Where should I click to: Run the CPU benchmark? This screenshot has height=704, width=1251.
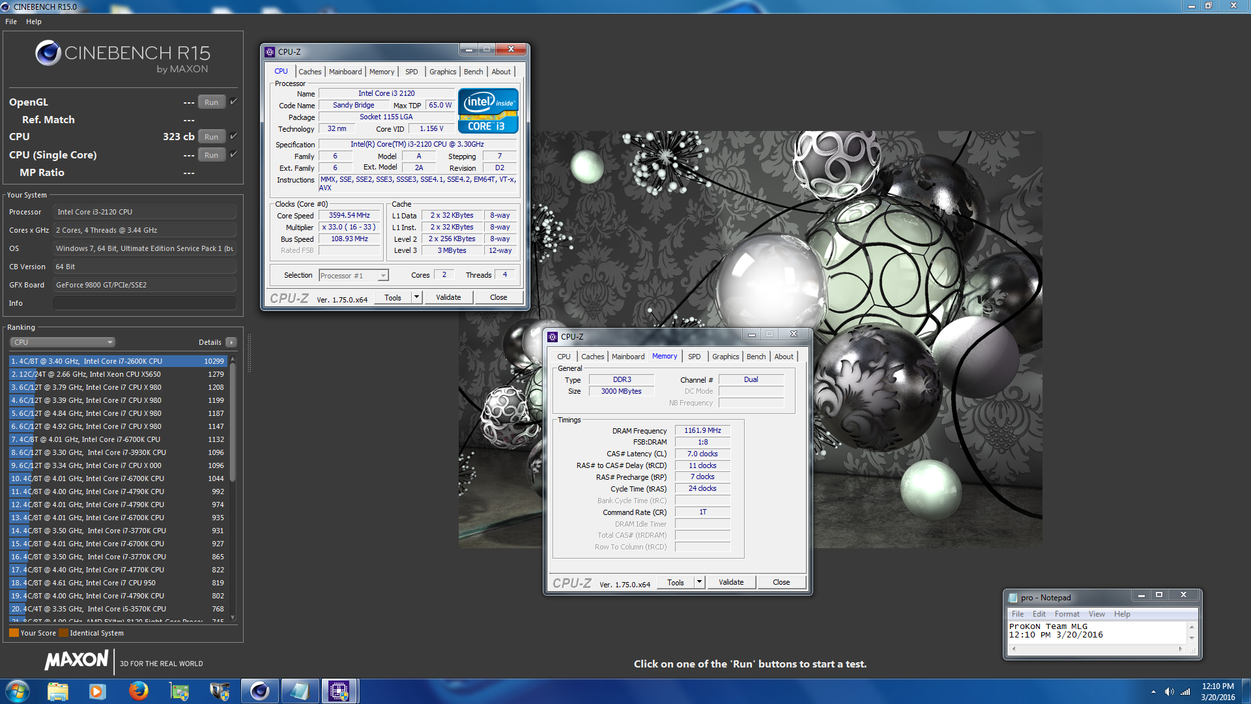tap(211, 136)
